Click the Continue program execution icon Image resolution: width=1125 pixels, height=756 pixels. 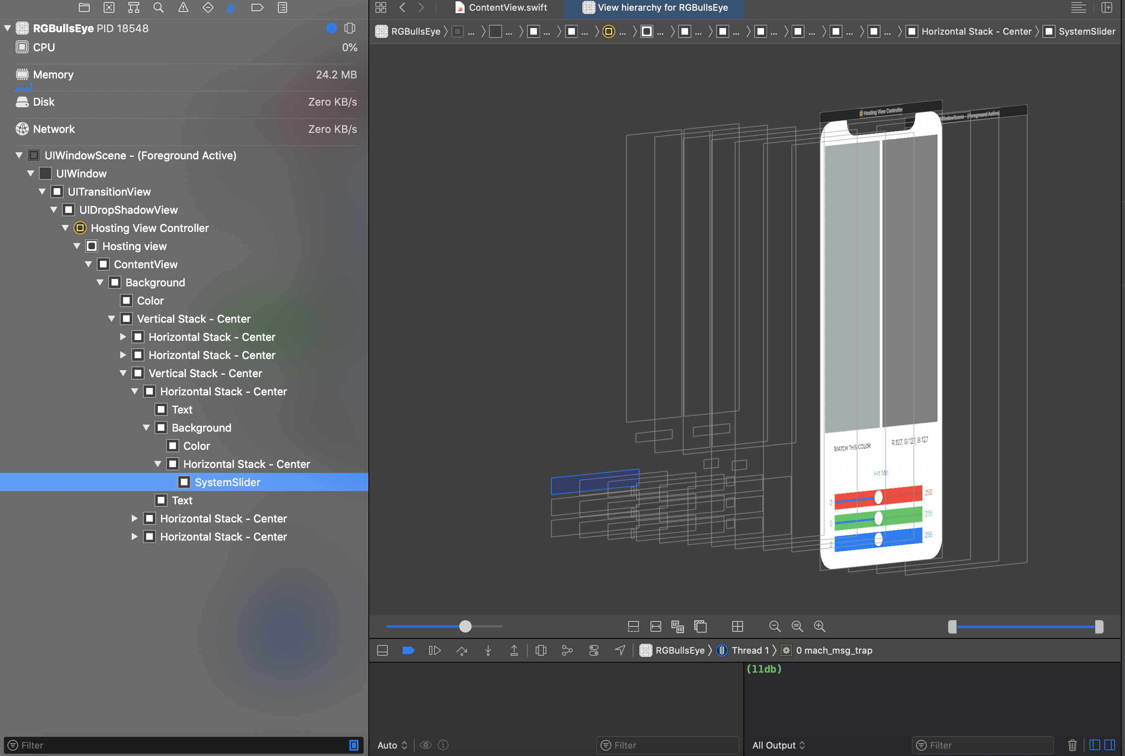[434, 650]
